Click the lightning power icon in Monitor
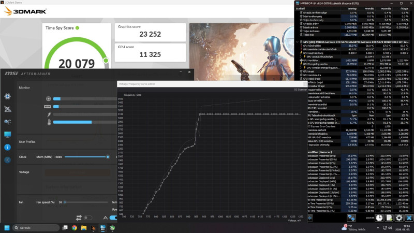Image resolution: width=414 pixels, height=233 pixels. 49,114
